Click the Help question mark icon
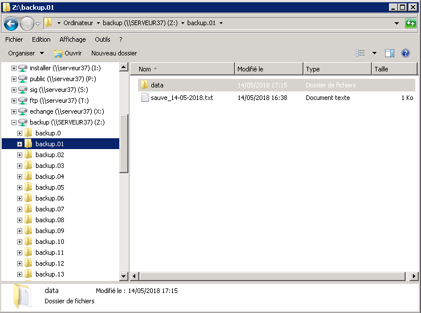 (406, 53)
